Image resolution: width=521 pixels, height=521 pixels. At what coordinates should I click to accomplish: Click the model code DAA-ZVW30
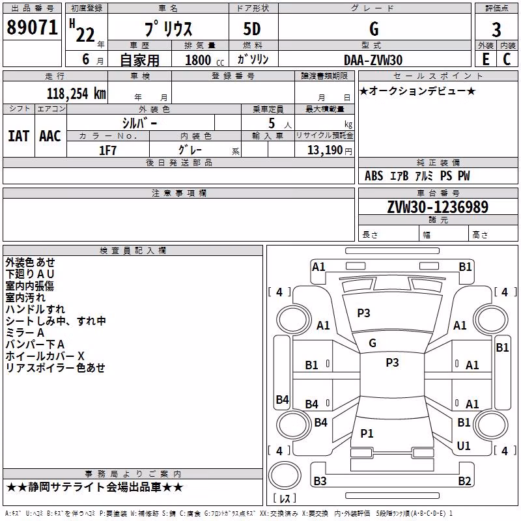point(373,60)
